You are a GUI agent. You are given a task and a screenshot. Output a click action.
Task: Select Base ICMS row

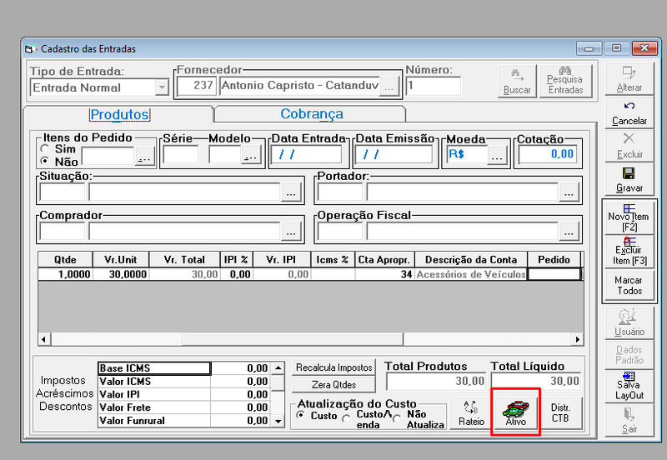pyautogui.click(x=184, y=368)
